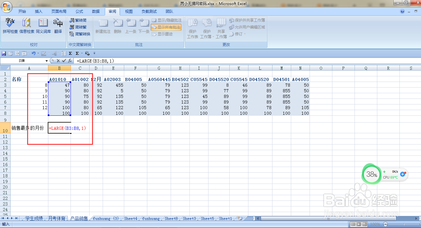Open the 数据 ribbon tab

pos(96,12)
